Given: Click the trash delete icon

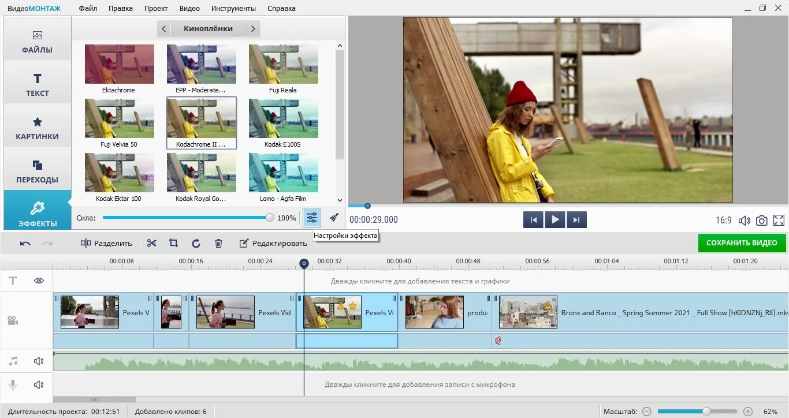Looking at the screenshot, I should (x=218, y=243).
